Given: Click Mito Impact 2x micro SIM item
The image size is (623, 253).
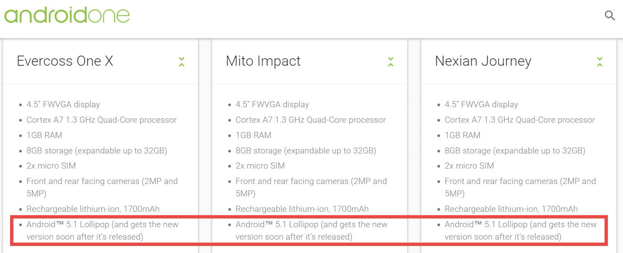Looking at the screenshot, I should point(260,166).
